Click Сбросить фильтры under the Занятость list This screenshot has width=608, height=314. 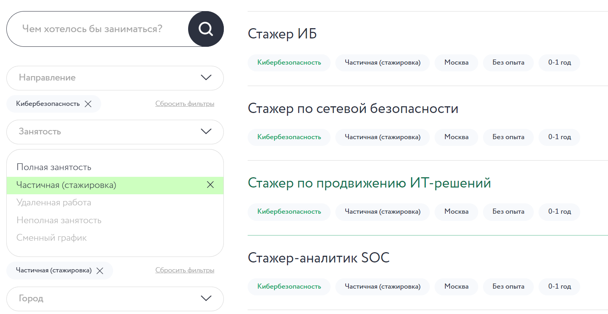tap(185, 270)
